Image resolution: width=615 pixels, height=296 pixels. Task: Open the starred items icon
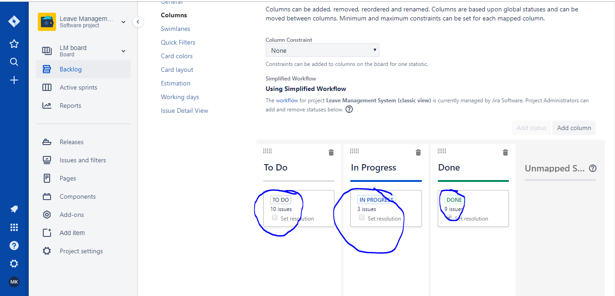(14, 44)
